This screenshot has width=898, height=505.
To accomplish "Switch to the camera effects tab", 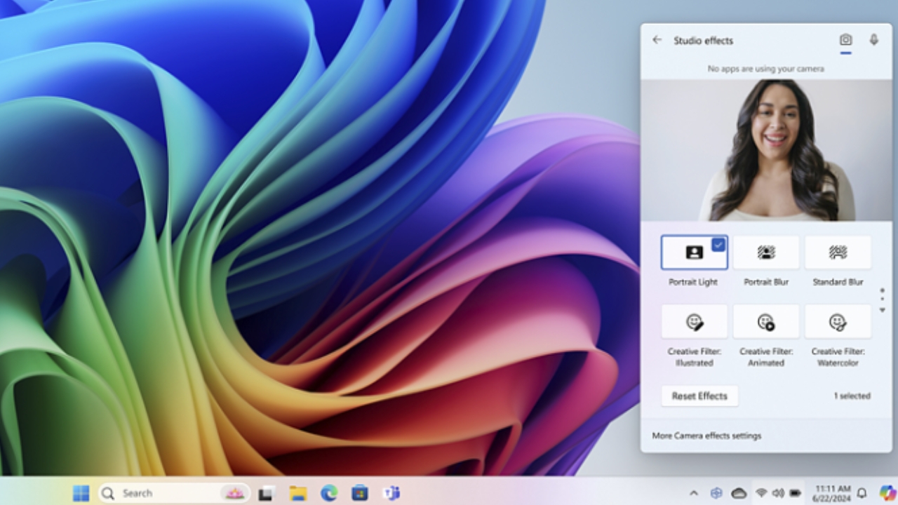I will (x=846, y=40).
